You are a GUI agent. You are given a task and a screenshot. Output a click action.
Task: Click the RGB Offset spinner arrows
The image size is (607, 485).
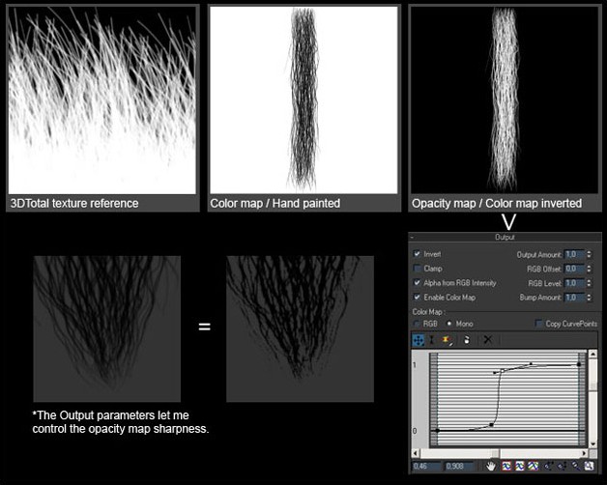pos(590,269)
